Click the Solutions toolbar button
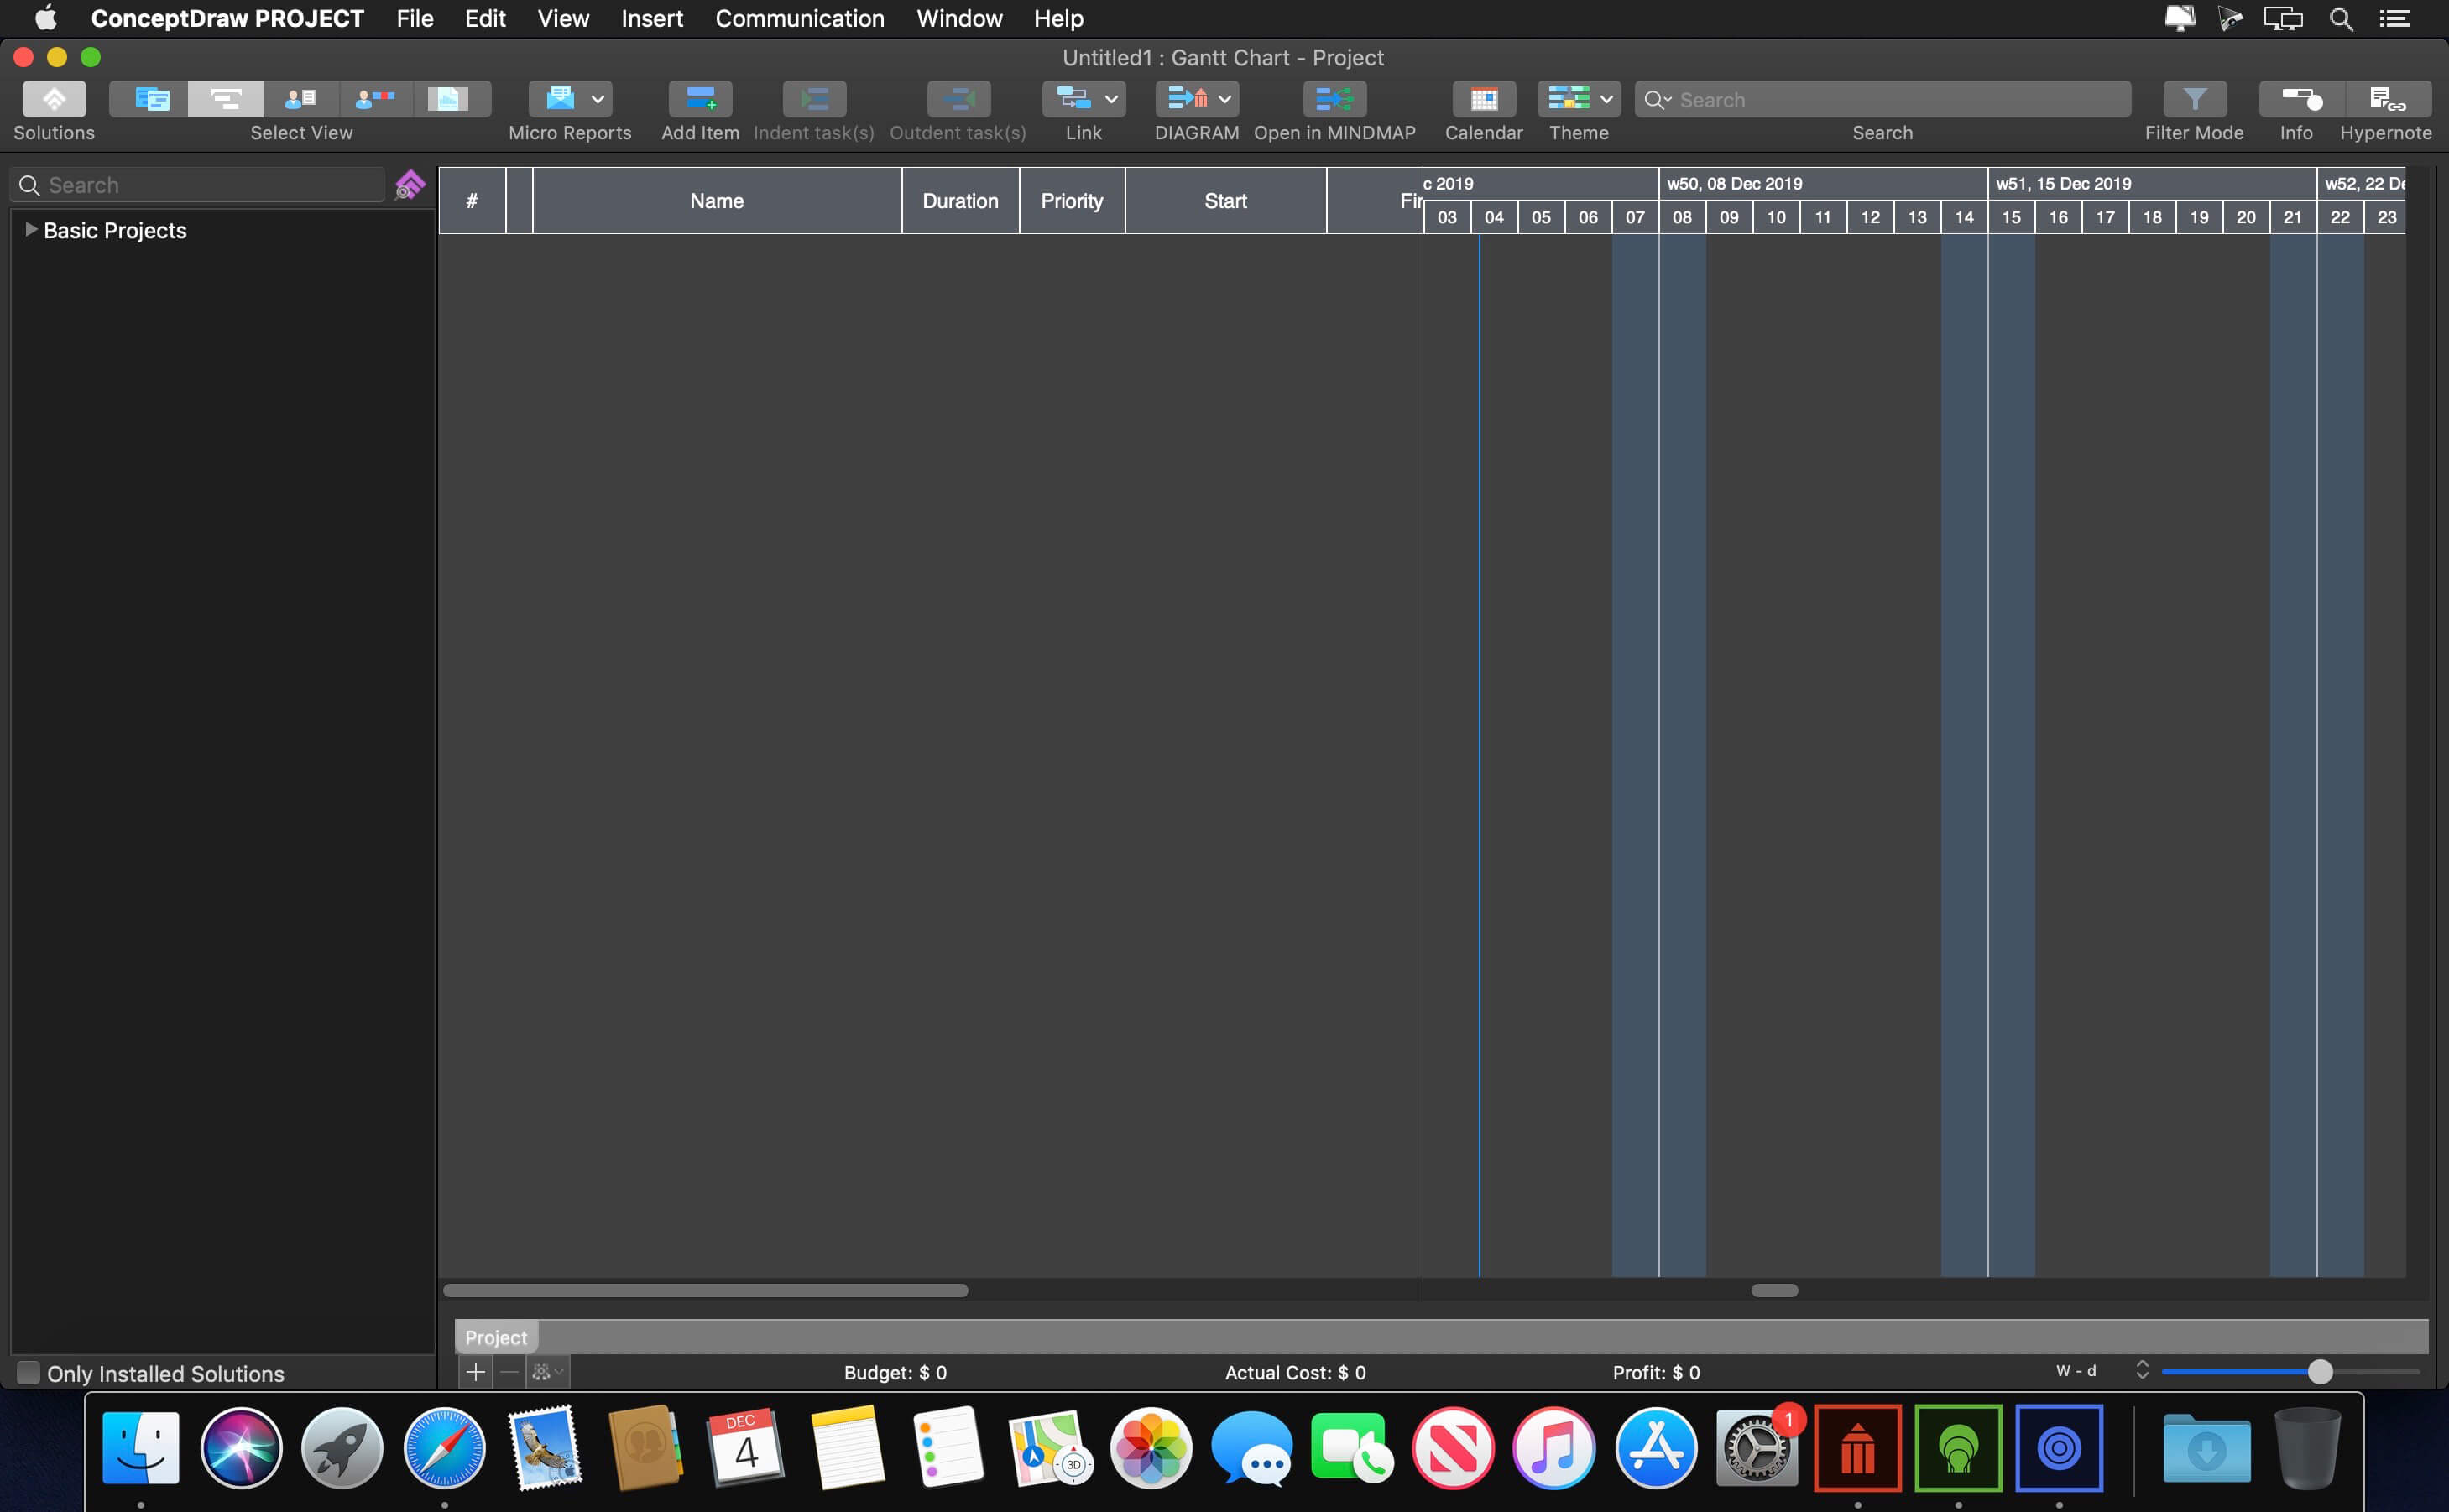The width and height of the screenshot is (2449, 1512). coord(54,99)
